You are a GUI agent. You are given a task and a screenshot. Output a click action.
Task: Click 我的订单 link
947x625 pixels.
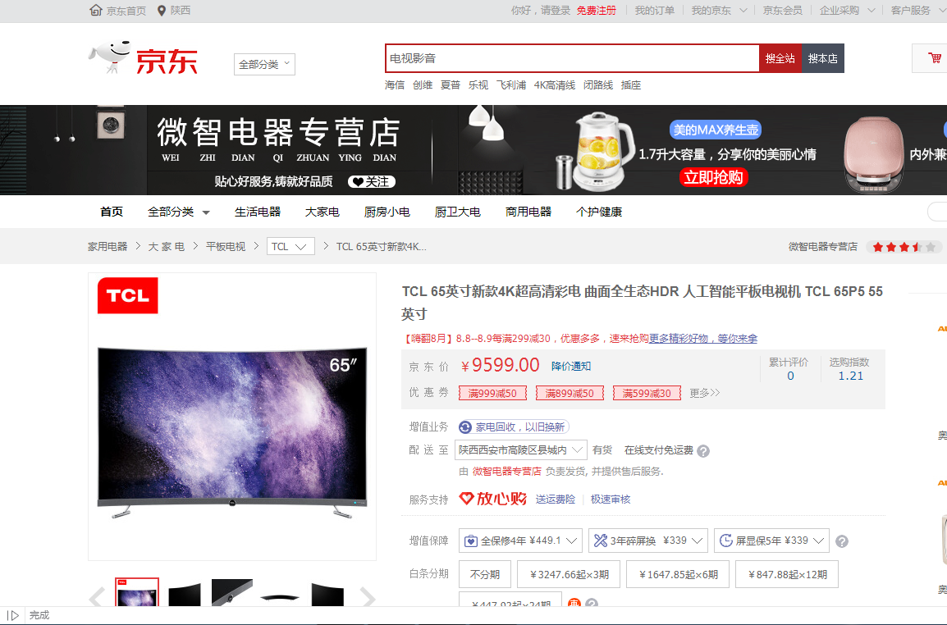pos(654,11)
